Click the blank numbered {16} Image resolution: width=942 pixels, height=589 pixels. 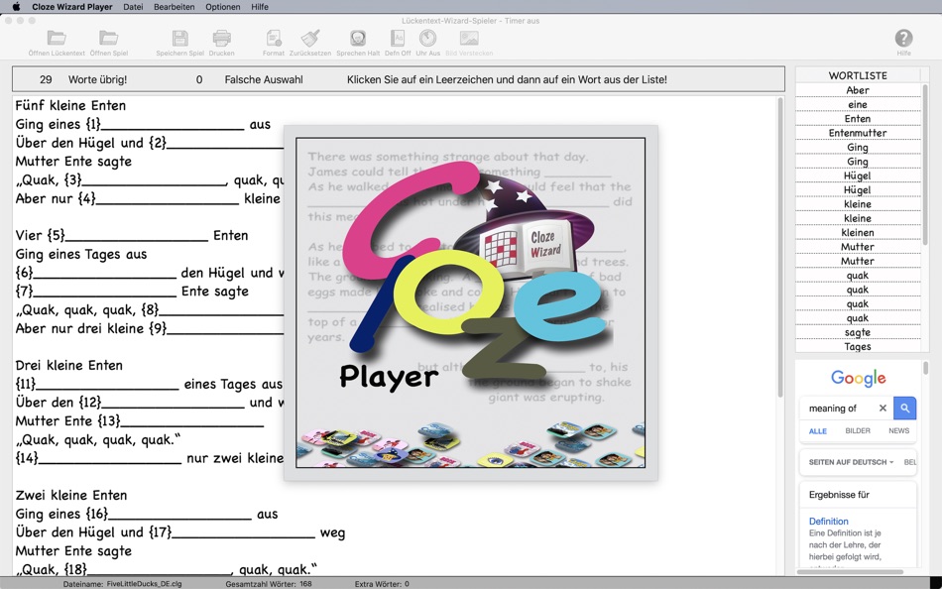pyautogui.click(x=168, y=514)
